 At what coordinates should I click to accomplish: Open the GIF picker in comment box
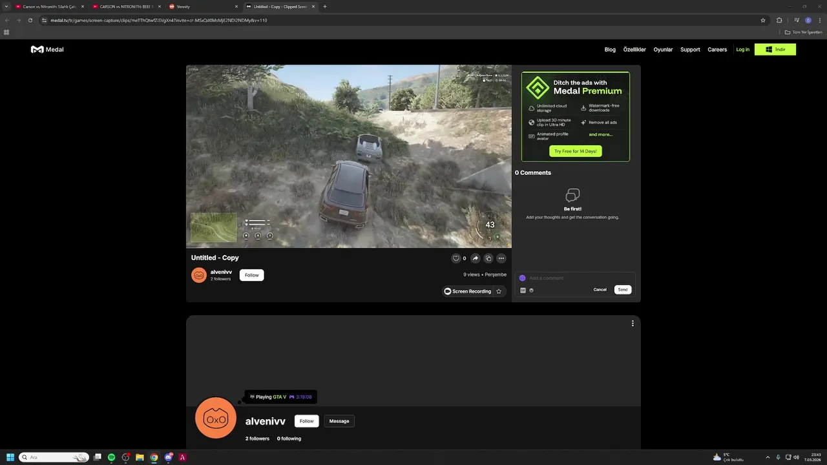(x=523, y=290)
